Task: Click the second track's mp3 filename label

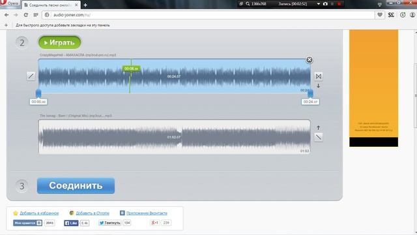Action: [x=76, y=116]
